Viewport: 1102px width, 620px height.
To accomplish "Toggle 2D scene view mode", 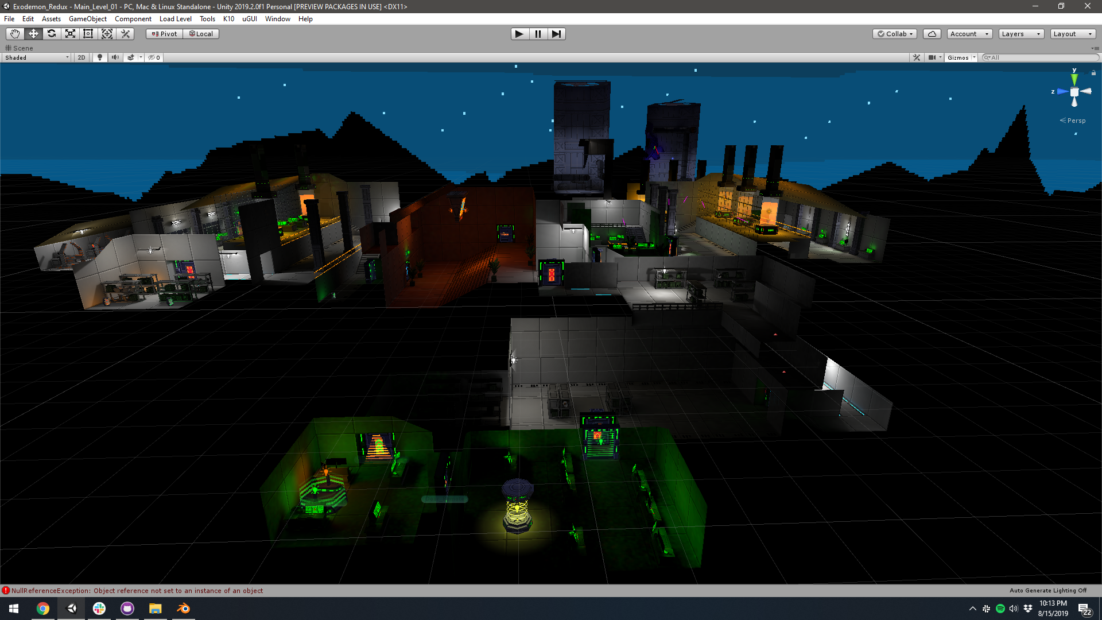I will click(x=82, y=57).
